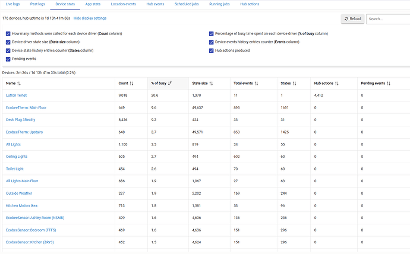Sort by Count column sort icon

(x=132, y=84)
